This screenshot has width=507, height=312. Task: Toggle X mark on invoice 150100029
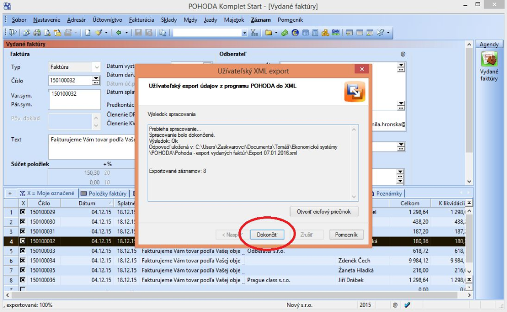point(23,212)
